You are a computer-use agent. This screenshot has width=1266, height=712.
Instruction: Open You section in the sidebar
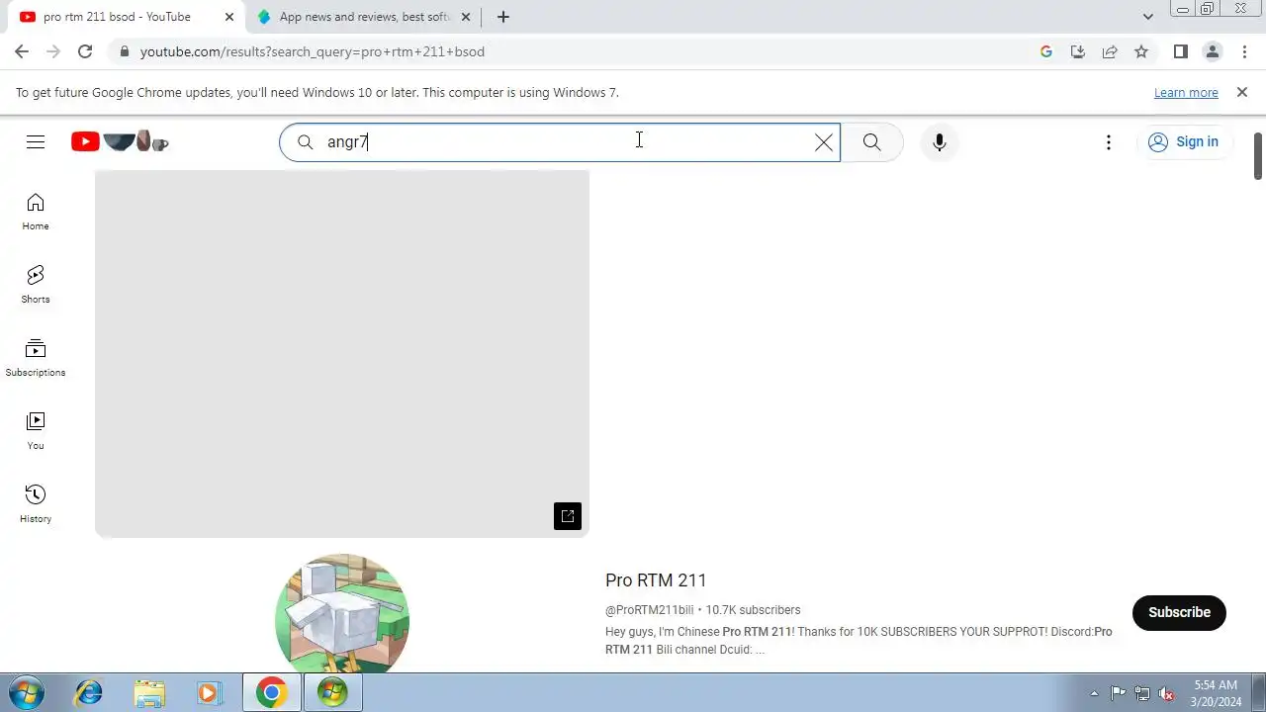pyautogui.click(x=36, y=431)
